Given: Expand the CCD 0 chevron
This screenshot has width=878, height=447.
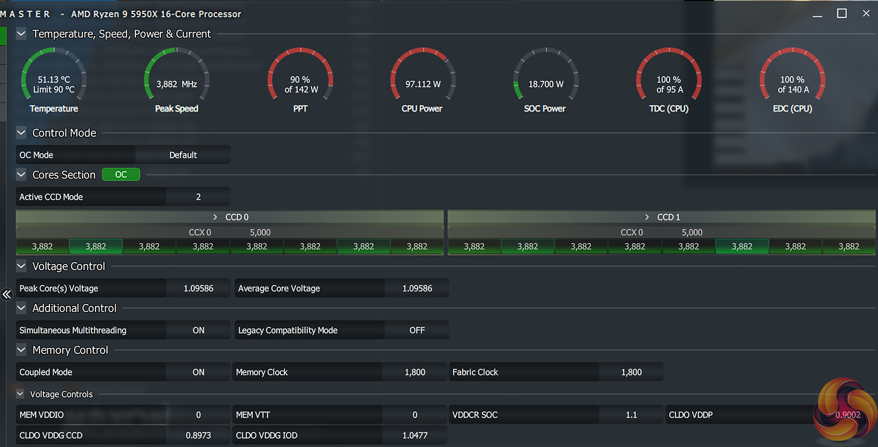Looking at the screenshot, I should click(x=215, y=217).
